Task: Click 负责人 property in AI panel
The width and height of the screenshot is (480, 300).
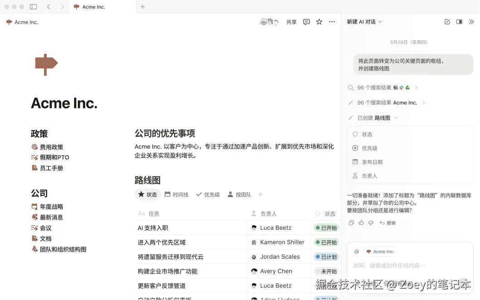Action: pyautogui.click(x=365, y=176)
